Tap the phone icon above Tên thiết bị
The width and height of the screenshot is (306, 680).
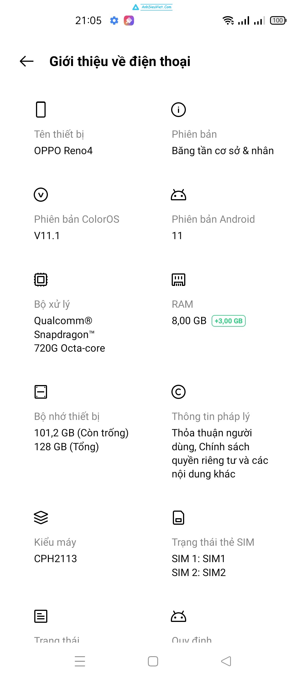point(41,109)
